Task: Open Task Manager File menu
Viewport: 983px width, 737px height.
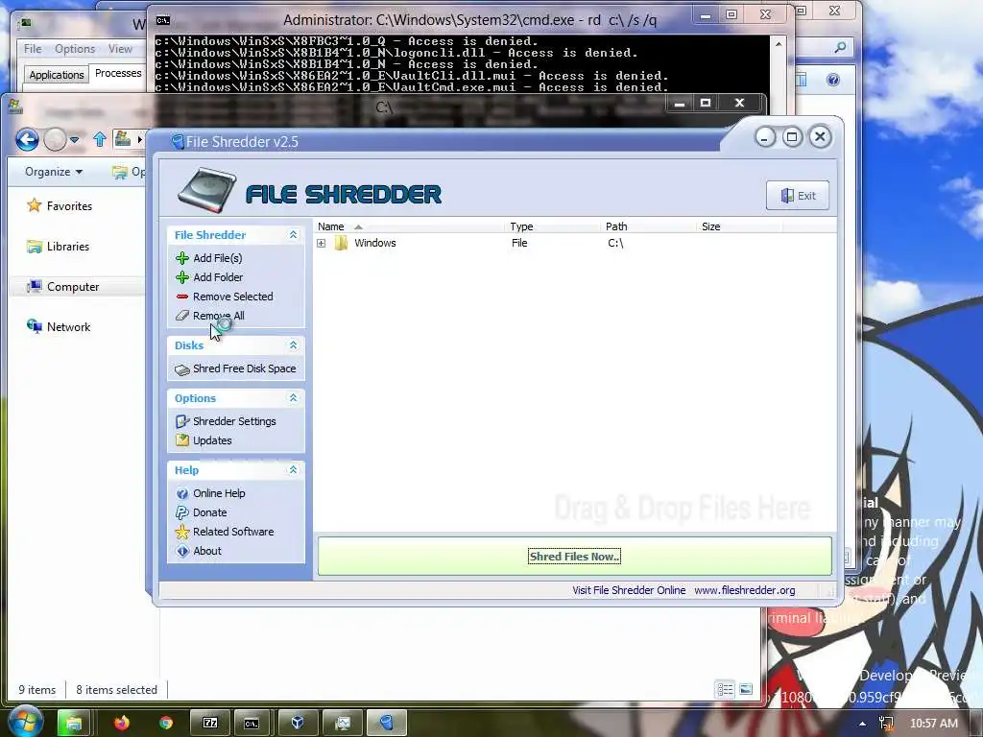Action: pos(33,49)
